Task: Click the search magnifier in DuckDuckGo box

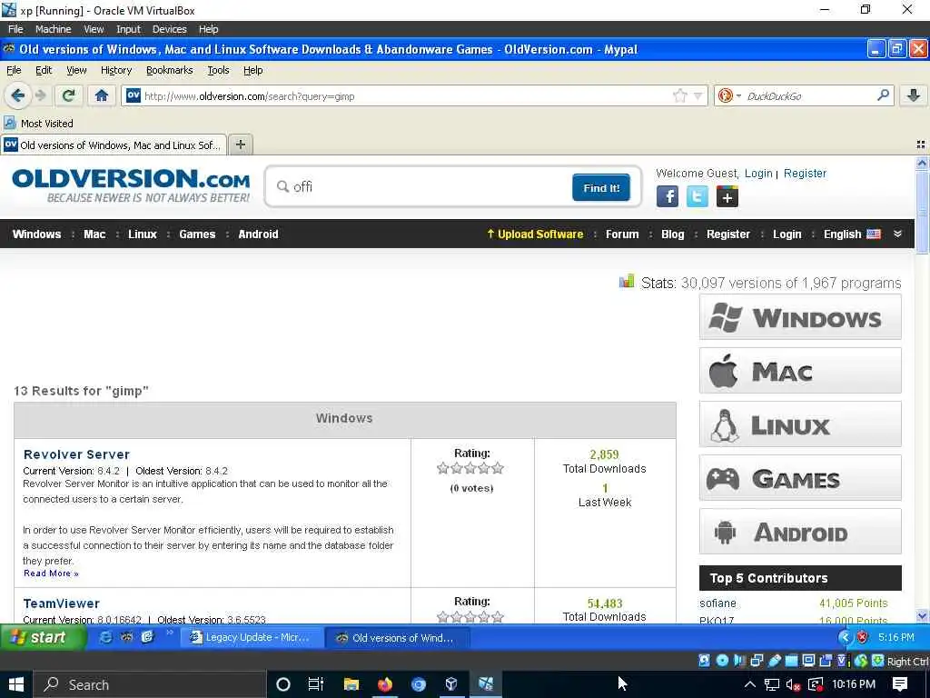Action: click(x=883, y=95)
